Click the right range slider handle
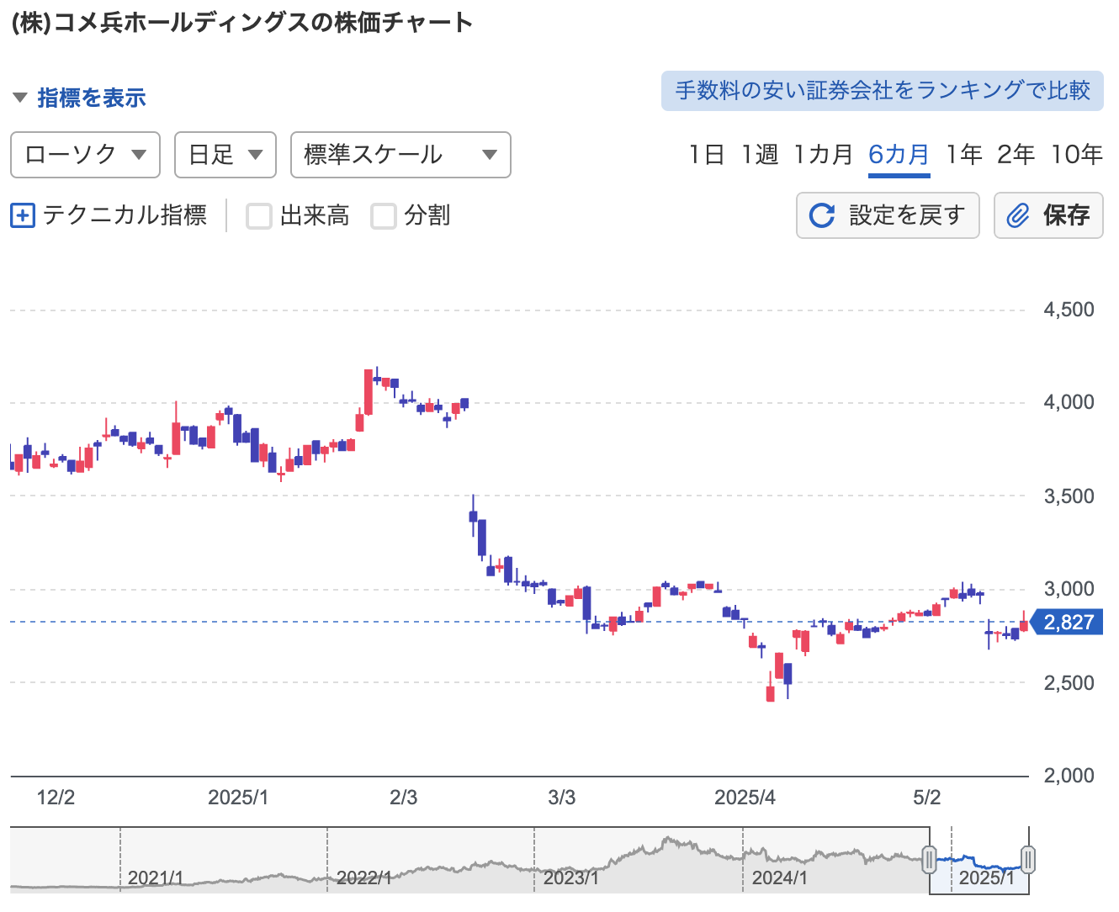 click(1028, 859)
